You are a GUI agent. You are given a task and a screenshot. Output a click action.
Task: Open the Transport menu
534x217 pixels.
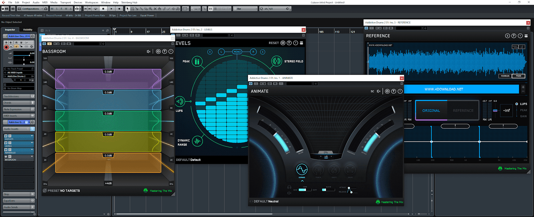coord(65,2)
